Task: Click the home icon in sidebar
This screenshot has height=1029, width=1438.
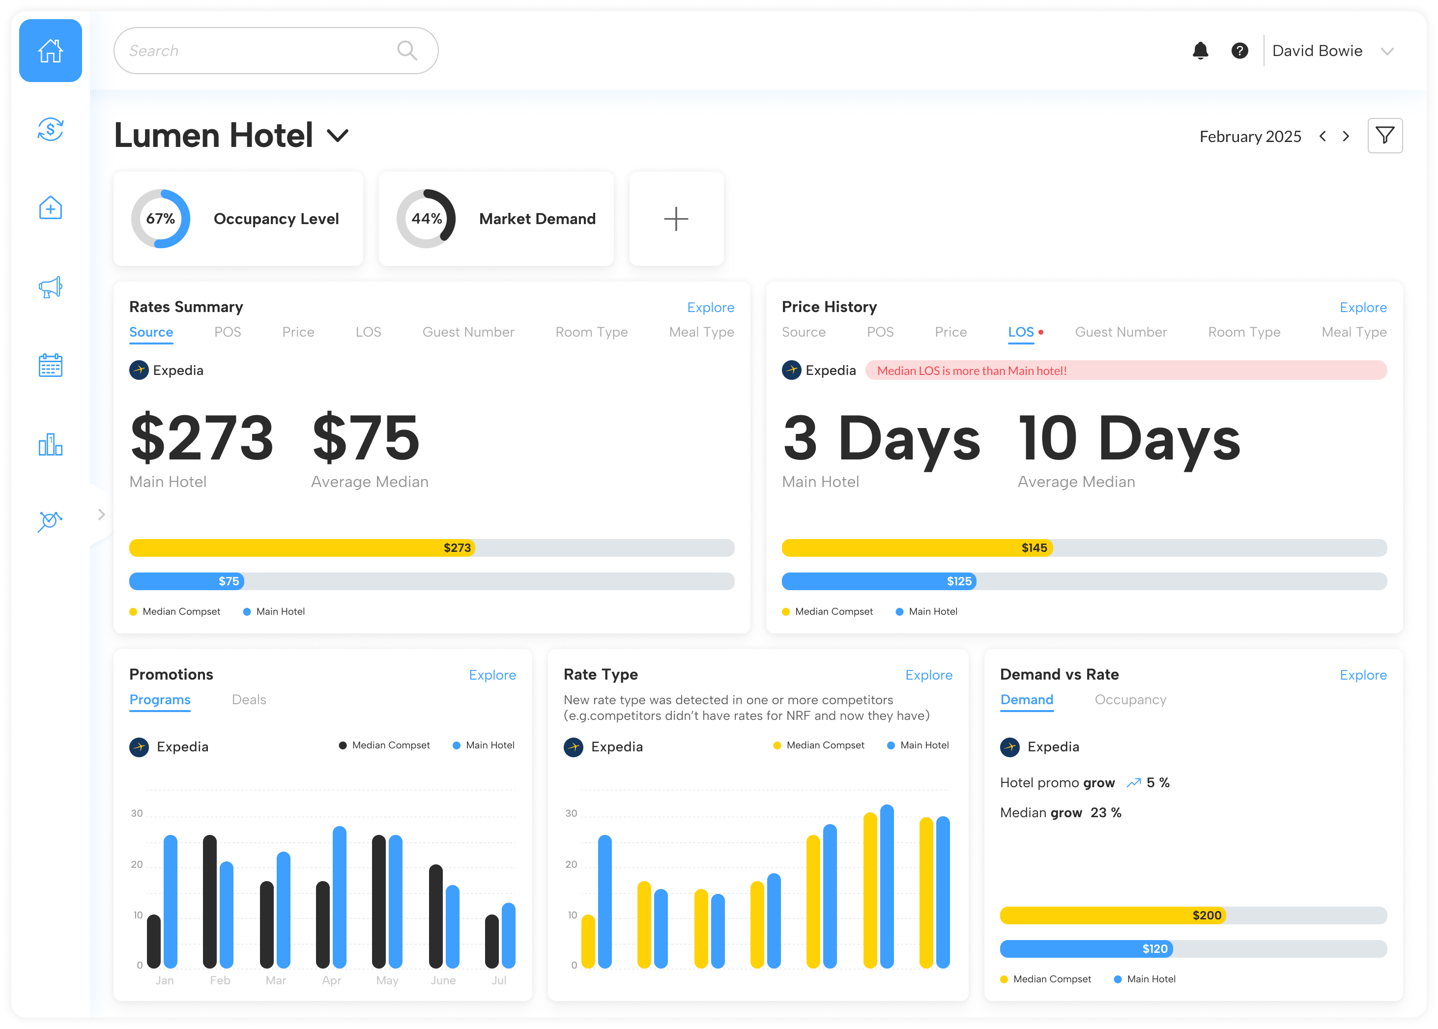Action: 50,51
